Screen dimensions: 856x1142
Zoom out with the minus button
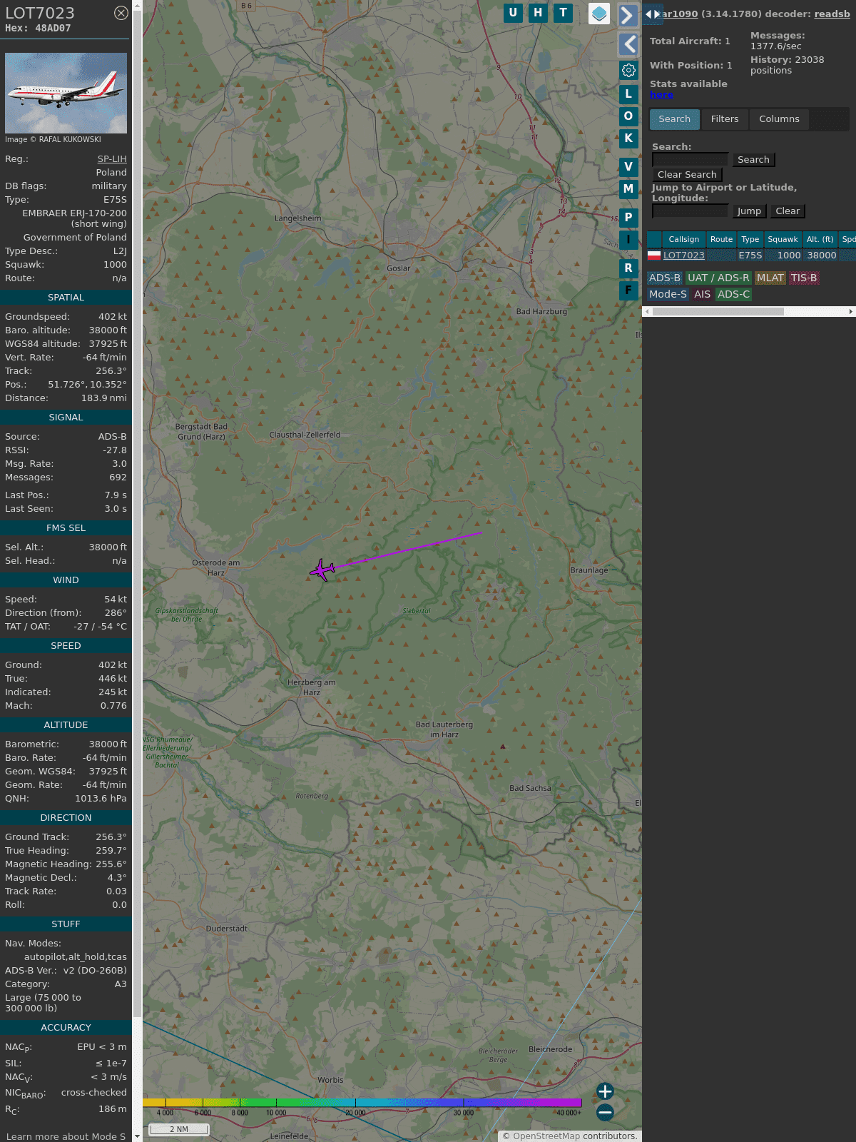(x=605, y=1112)
